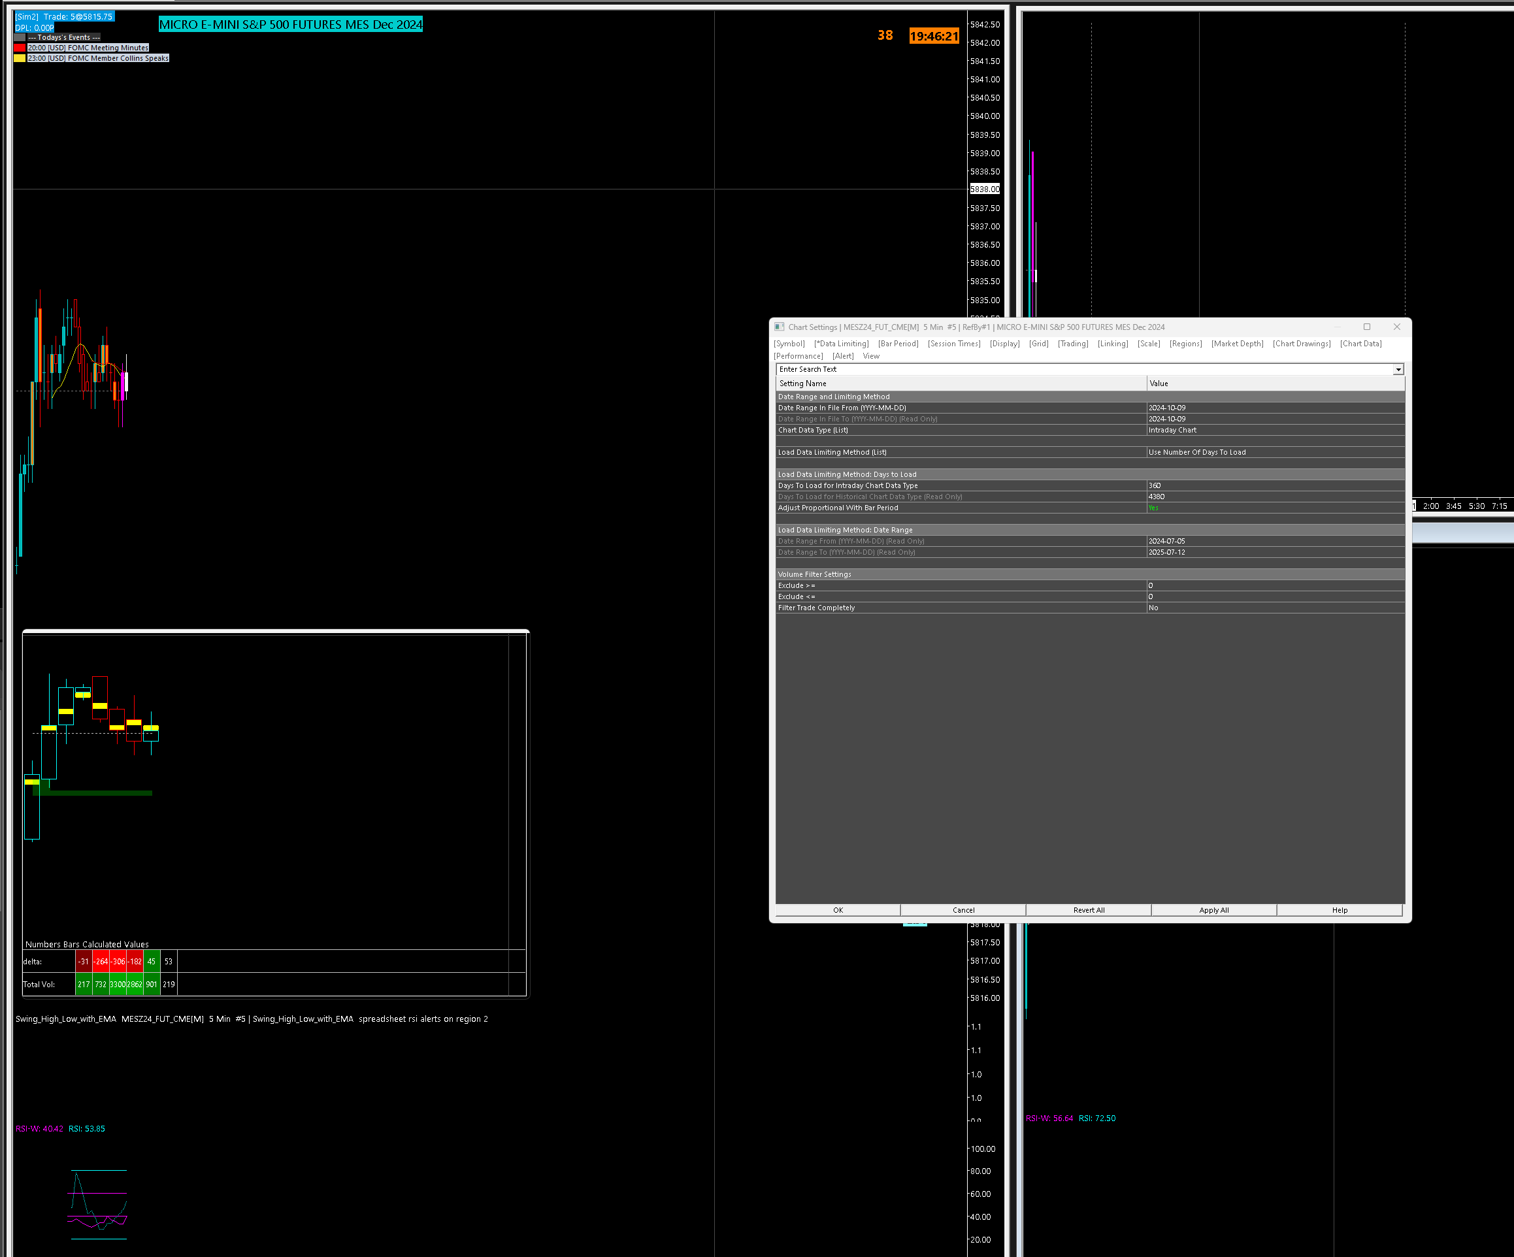Viewport: 1514px width, 1257px height.
Task: Go to the Chart Drawings tab
Action: [x=1302, y=344]
